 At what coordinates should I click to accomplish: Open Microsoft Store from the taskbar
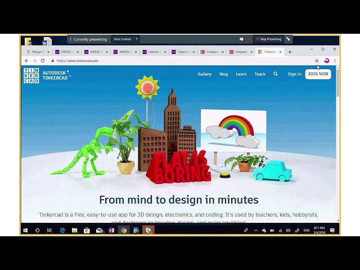click(x=87, y=230)
